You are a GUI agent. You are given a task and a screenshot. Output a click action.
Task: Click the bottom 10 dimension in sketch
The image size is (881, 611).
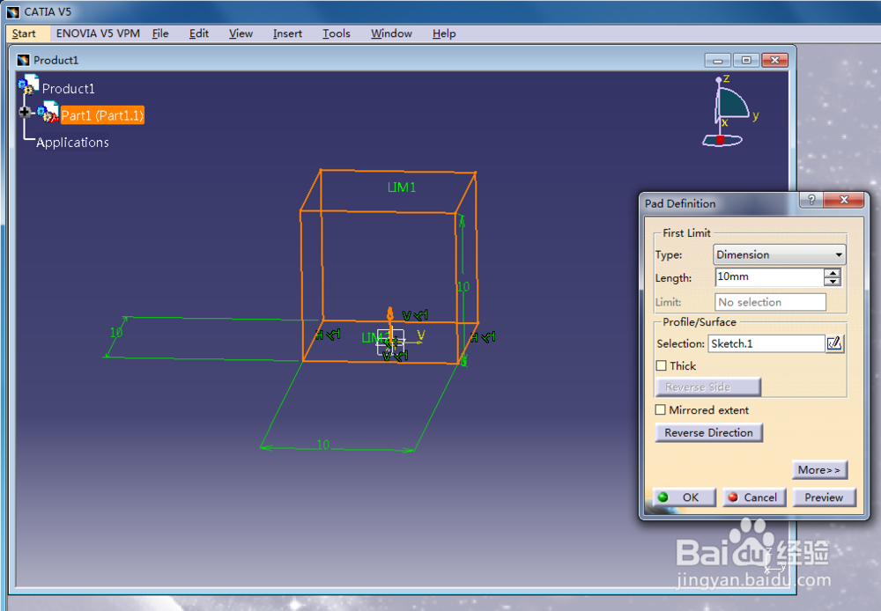pyautogui.click(x=323, y=445)
